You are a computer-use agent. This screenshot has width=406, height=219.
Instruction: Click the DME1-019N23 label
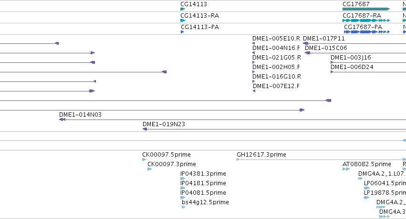164,124
